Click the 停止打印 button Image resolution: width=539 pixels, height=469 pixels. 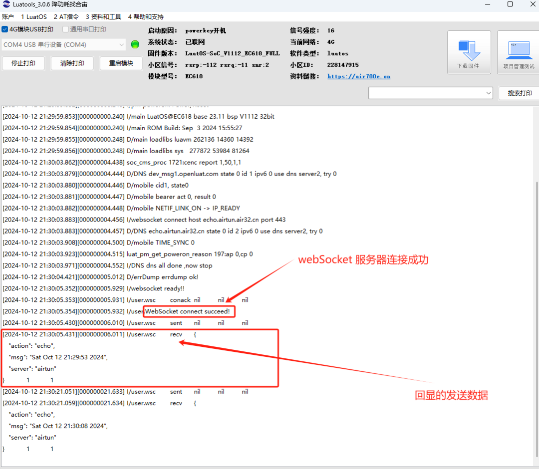[x=23, y=63]
